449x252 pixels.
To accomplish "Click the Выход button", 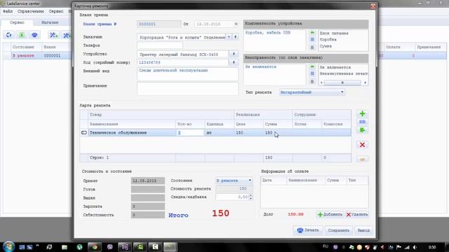I will tap(363, 230).
